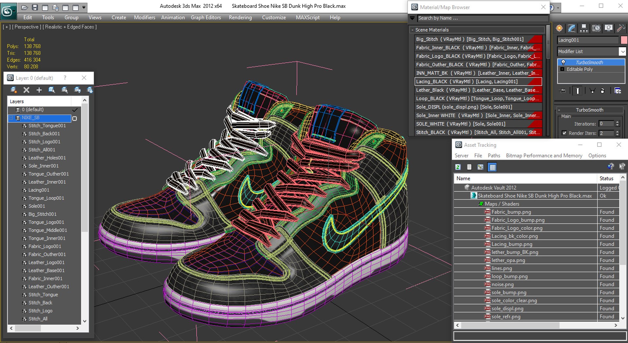628x343 pixels.
Task: Open the Graph Editors menu
Action: click(206, 17)
